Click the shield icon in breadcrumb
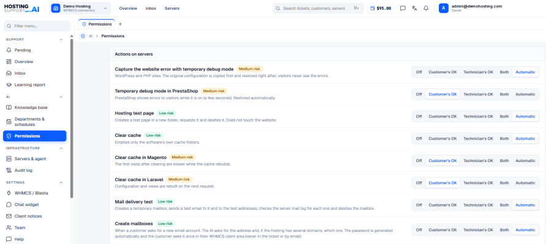 pos(83,36)
